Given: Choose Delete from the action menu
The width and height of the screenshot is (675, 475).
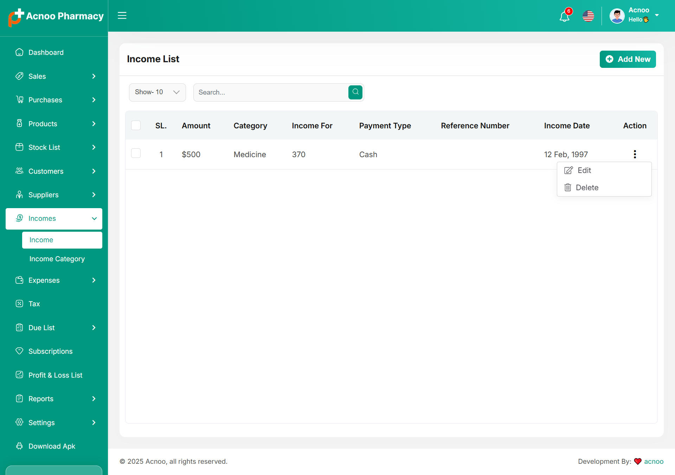Looking at the screenshot, I should (587, 188).
